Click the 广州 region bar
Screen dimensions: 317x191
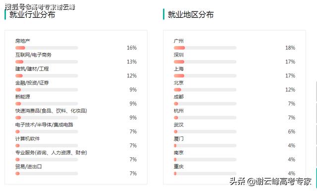205,48
